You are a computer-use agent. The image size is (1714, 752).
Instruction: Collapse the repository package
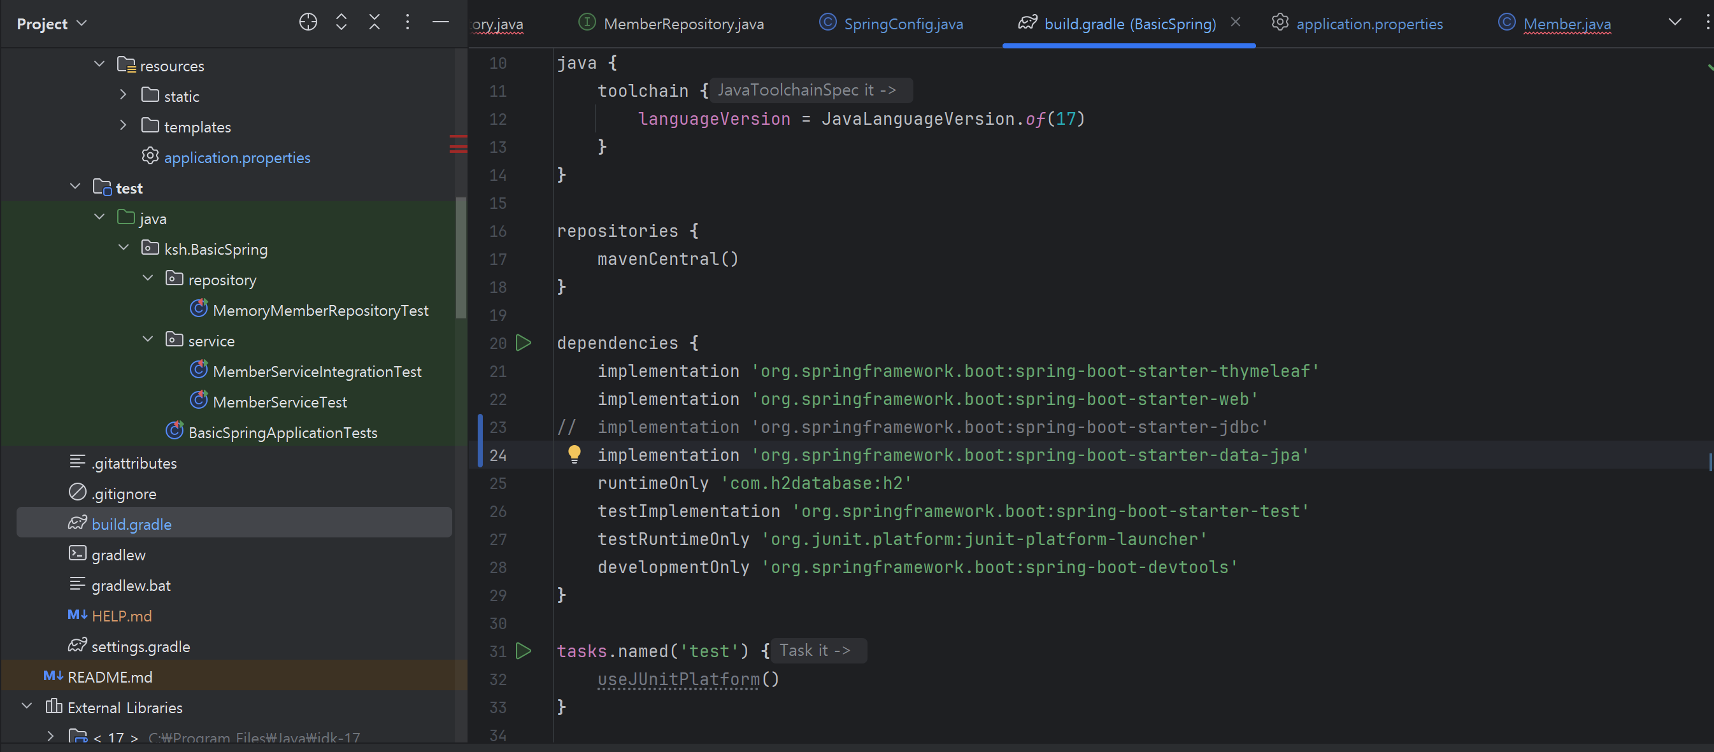click(x=148, y=279)
